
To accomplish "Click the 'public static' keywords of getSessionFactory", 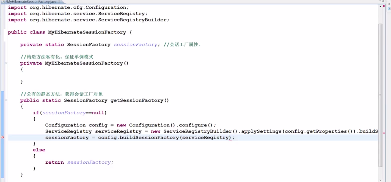I will (40, 100).
